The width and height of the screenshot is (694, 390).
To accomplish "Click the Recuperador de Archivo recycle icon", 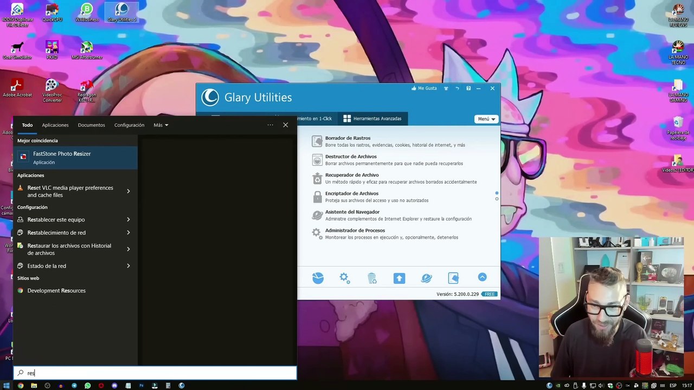I will tap(317, 178).
